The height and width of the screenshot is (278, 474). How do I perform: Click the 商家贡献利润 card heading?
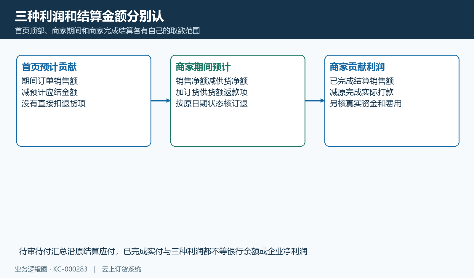[x=357, y=67]
